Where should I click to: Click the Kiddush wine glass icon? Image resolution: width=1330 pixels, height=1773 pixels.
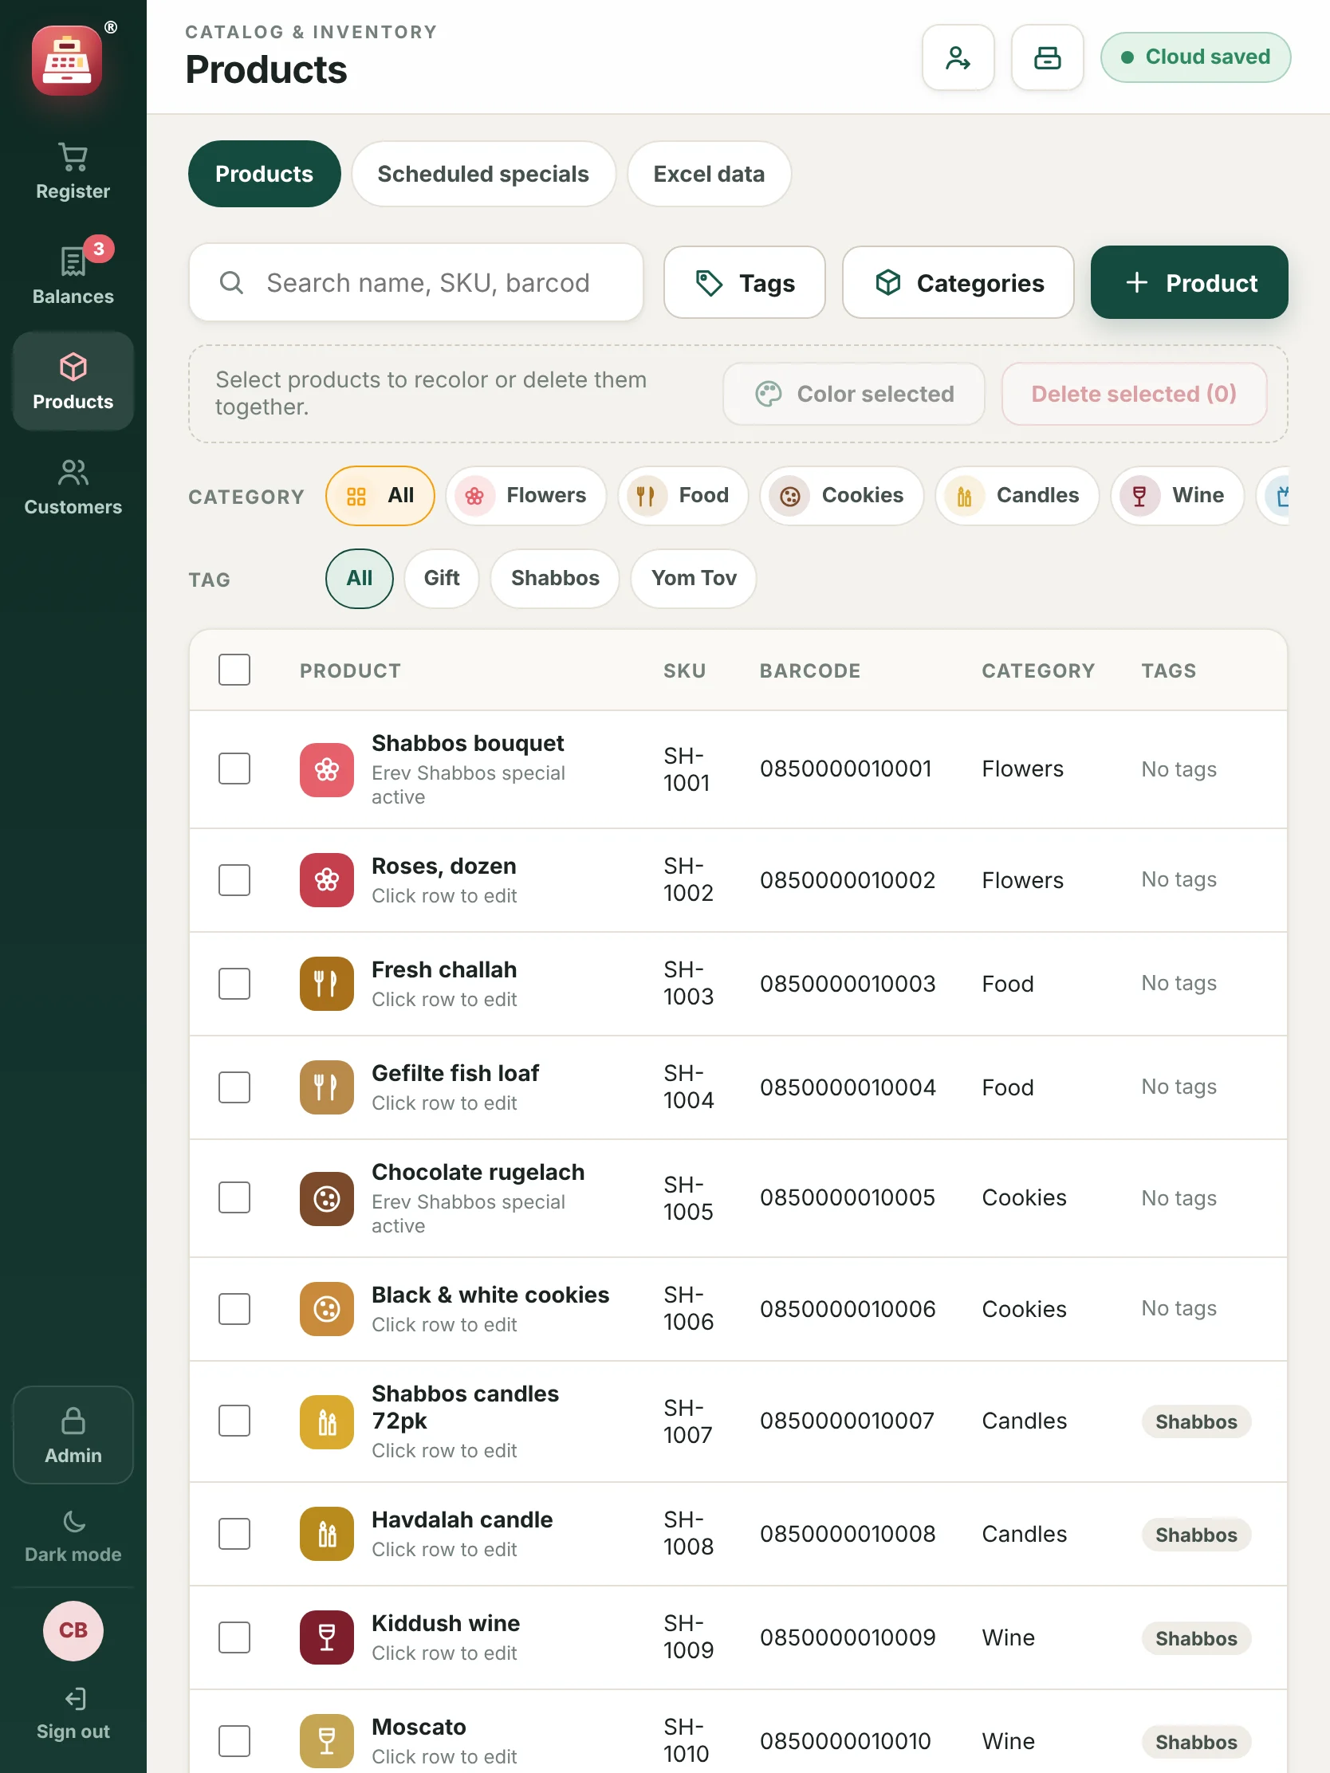coord(327,1637)
